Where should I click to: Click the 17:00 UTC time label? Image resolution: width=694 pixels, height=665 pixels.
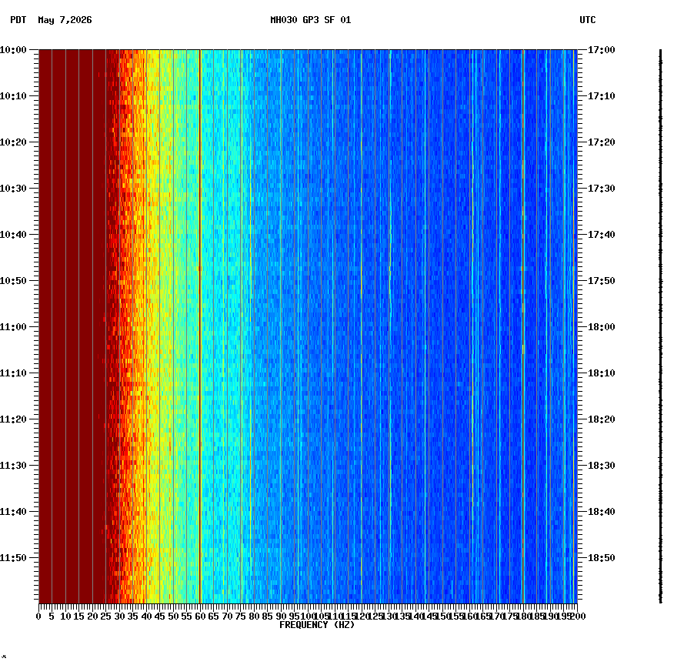[602, 50]
